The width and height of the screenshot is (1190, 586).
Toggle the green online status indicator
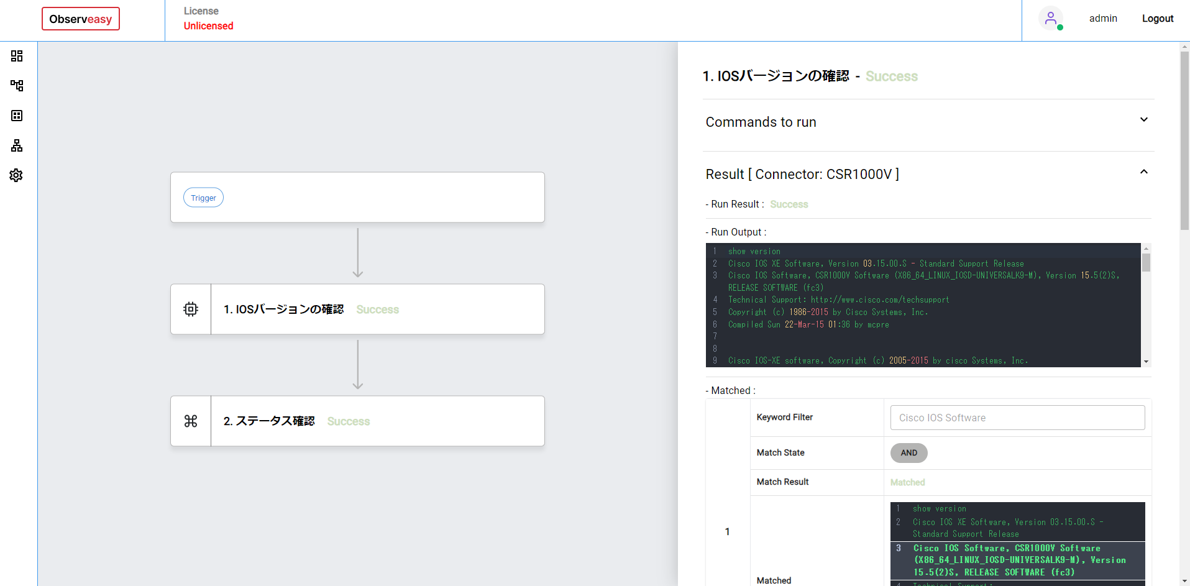1060,26
